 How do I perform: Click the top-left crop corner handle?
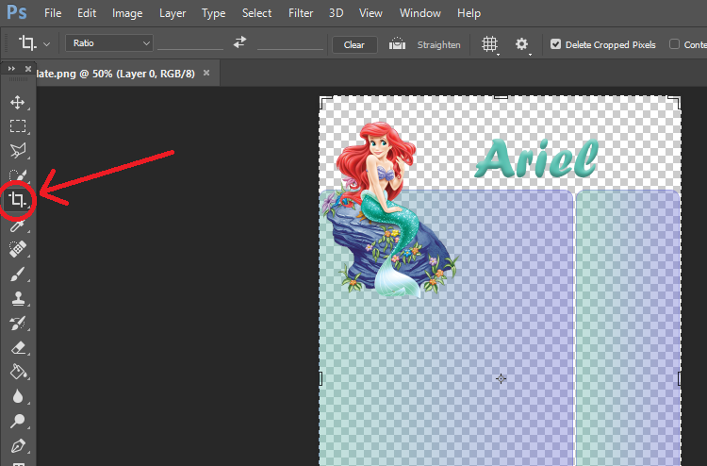[326, 102]
